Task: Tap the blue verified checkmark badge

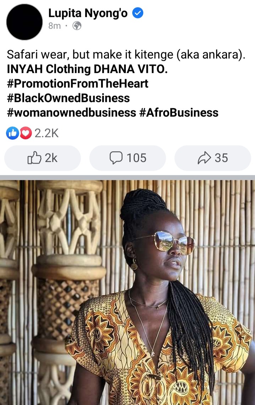Action: click(138, 13)
